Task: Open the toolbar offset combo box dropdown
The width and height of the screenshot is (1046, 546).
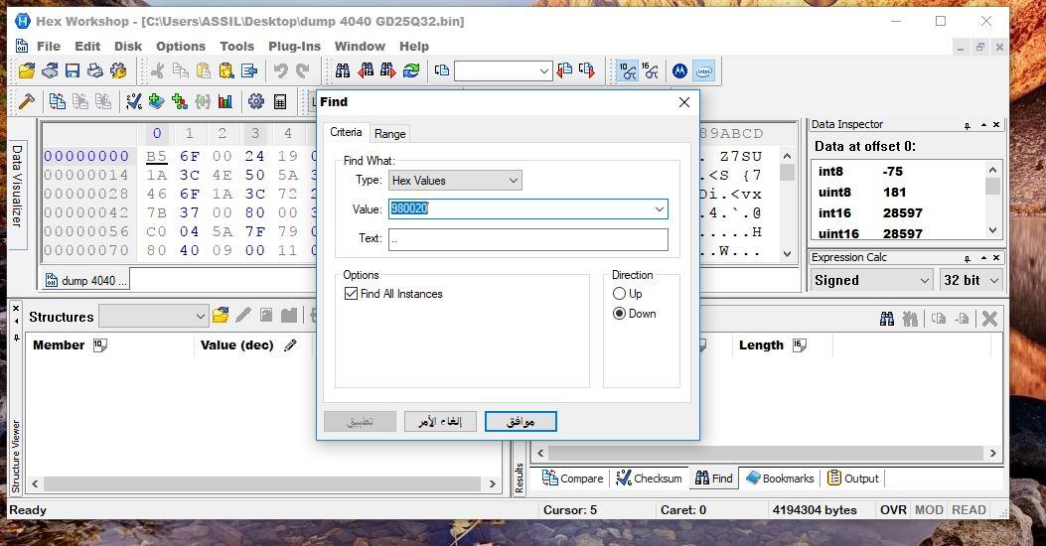Action: (544, 70)
